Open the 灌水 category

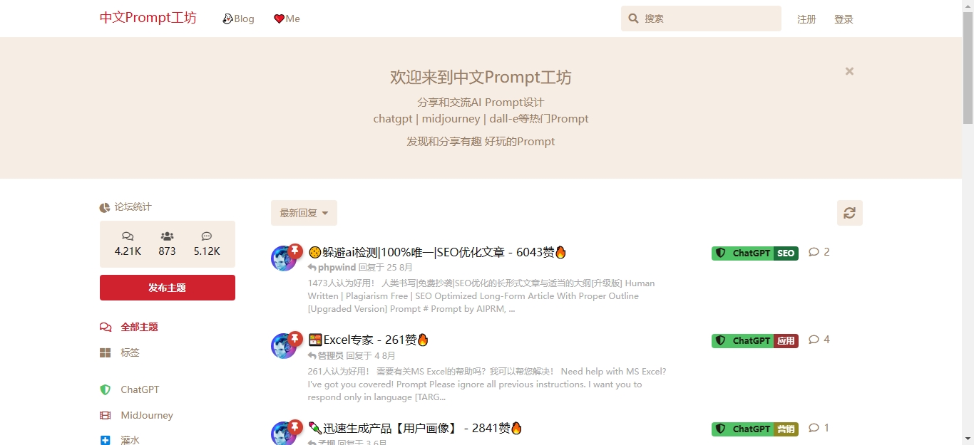[x=130, y=441]
